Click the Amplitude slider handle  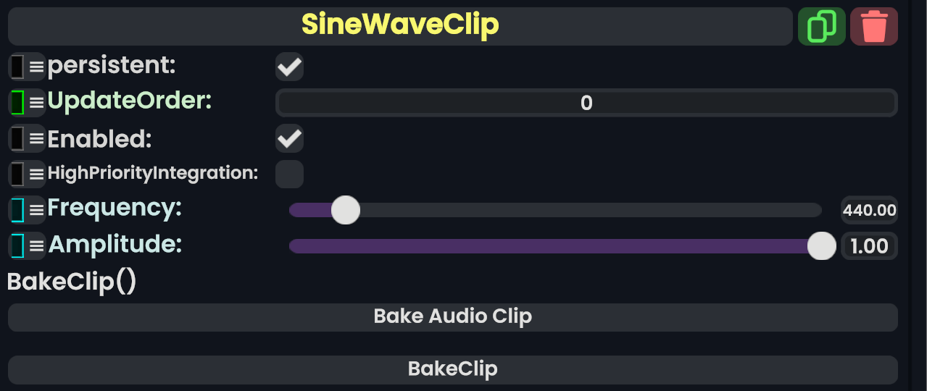[x=822, y=245]
